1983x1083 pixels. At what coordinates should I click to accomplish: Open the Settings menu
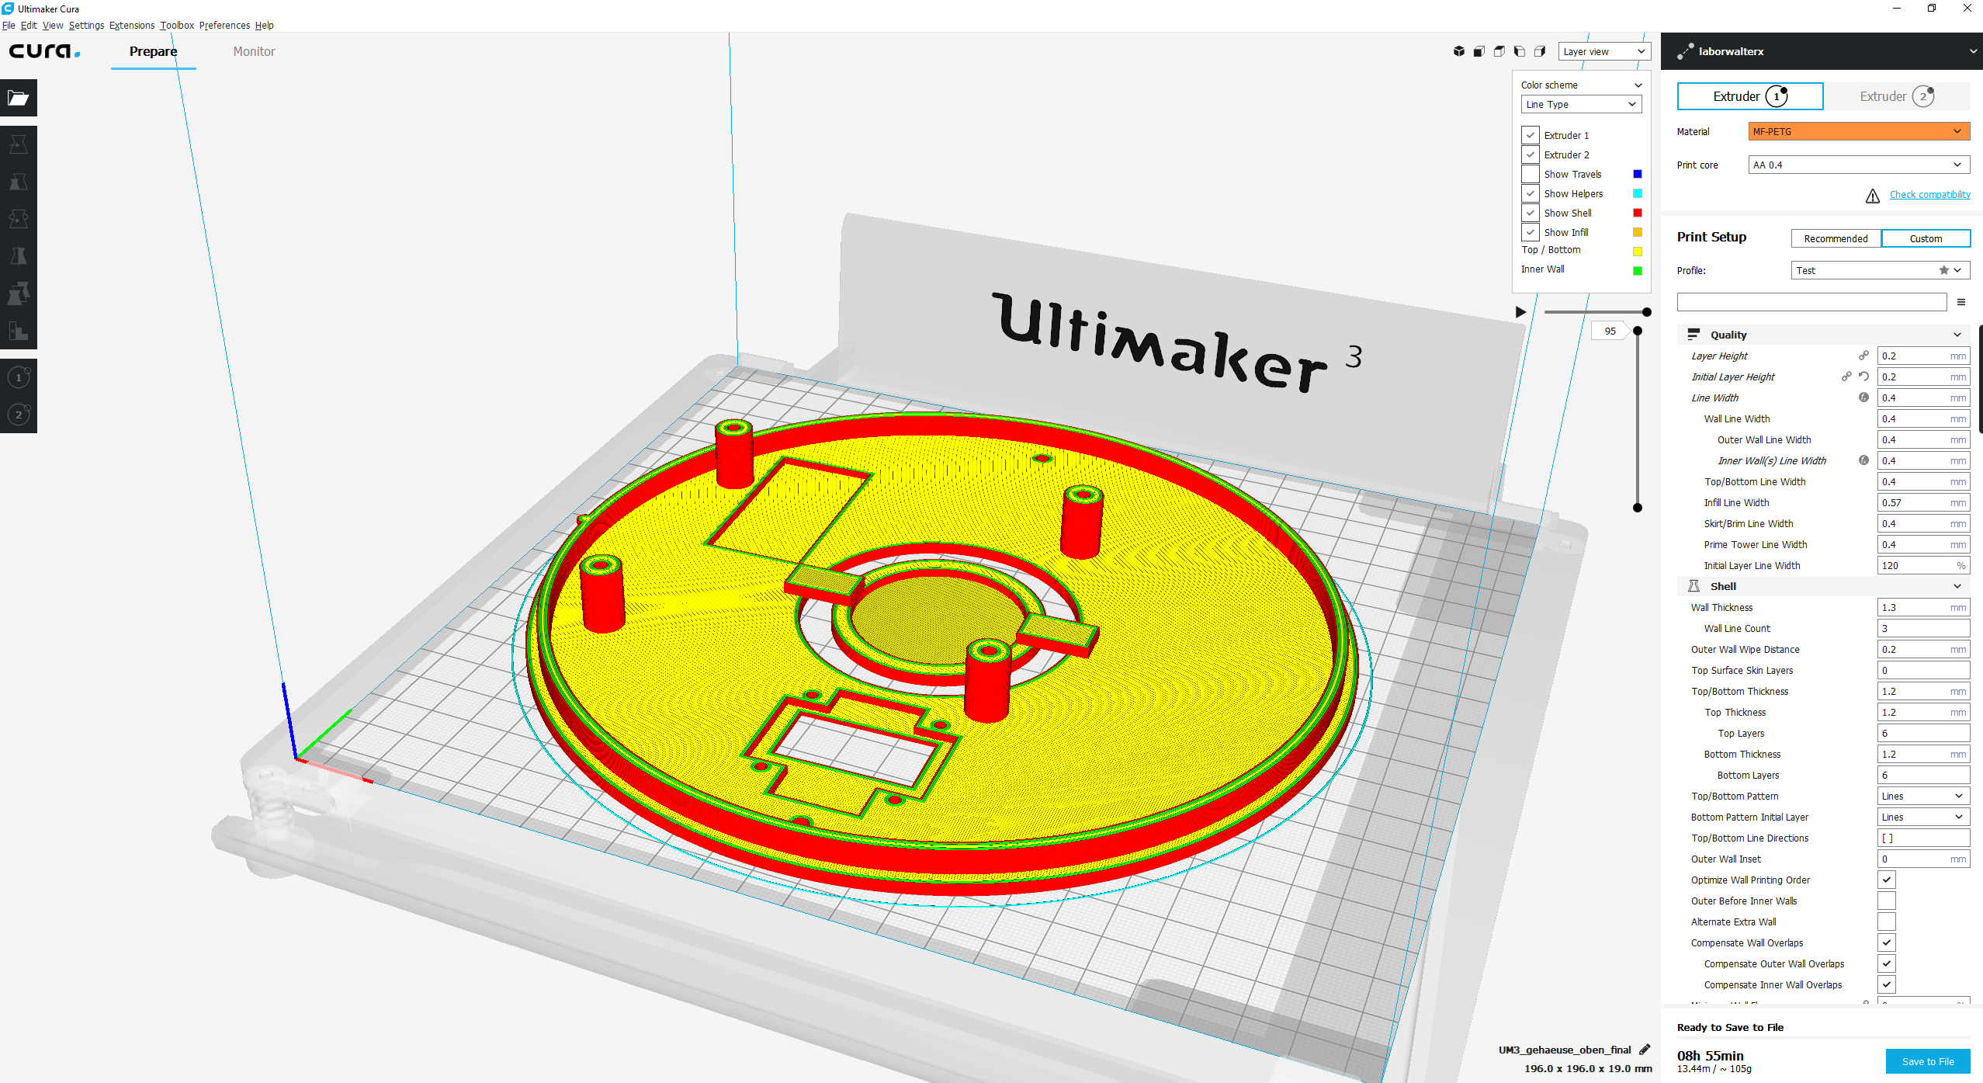point(86,25)
